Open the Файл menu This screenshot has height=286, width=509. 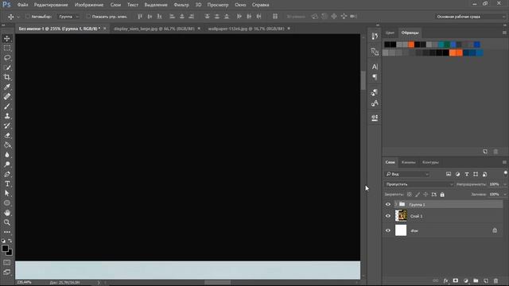22,5
